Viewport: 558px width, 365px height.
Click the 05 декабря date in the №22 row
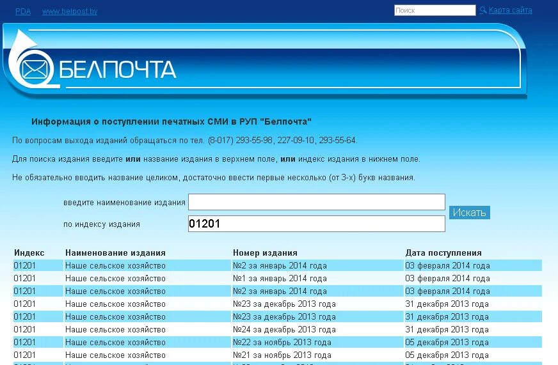click(447, 342)
